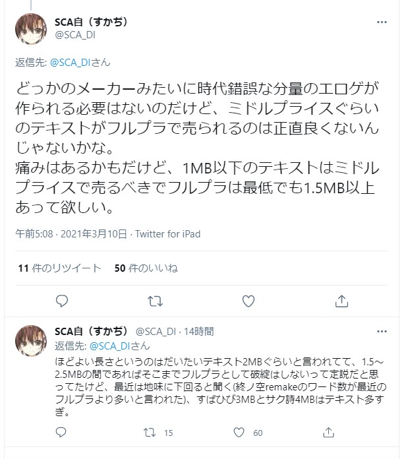
Task: Like the main tweet with heart icon
Action: coord(248,301)
